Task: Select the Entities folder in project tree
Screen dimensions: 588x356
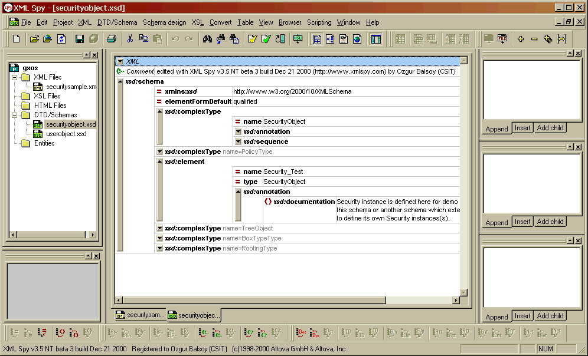Action: (44, 143)
